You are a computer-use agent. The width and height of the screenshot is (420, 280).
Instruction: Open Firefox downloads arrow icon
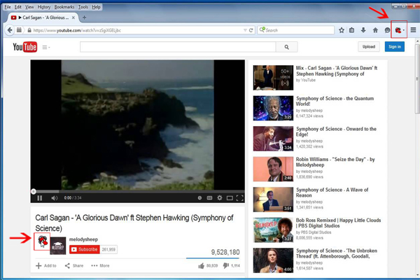click(x=363, y=30)
